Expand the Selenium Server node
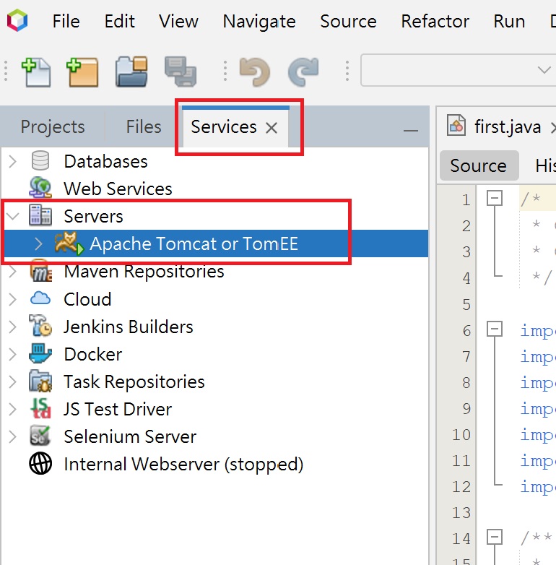The height and width of the screenshot is (565, 556). (x=12, y=436)
